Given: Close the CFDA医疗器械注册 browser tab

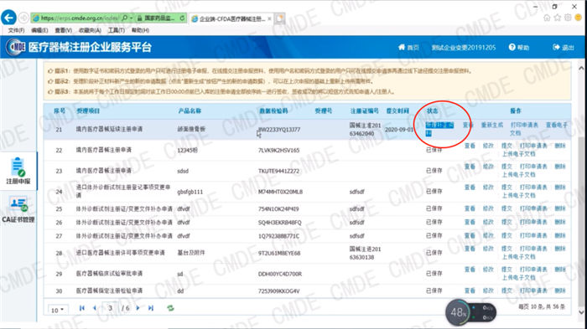Looking at the screenshot, I should 269,18.
